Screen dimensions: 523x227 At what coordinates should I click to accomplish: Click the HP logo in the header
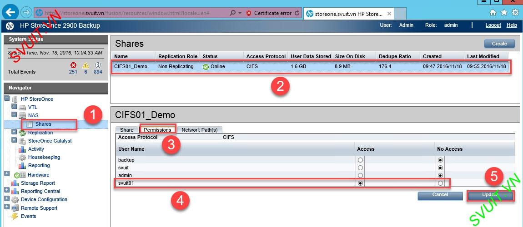pyautogui.click(x=10, y=25)
